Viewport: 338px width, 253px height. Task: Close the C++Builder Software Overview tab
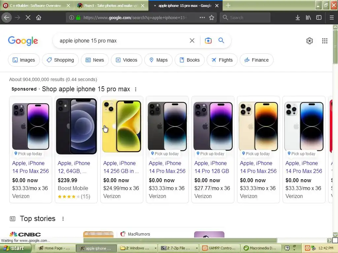[68, 6]
